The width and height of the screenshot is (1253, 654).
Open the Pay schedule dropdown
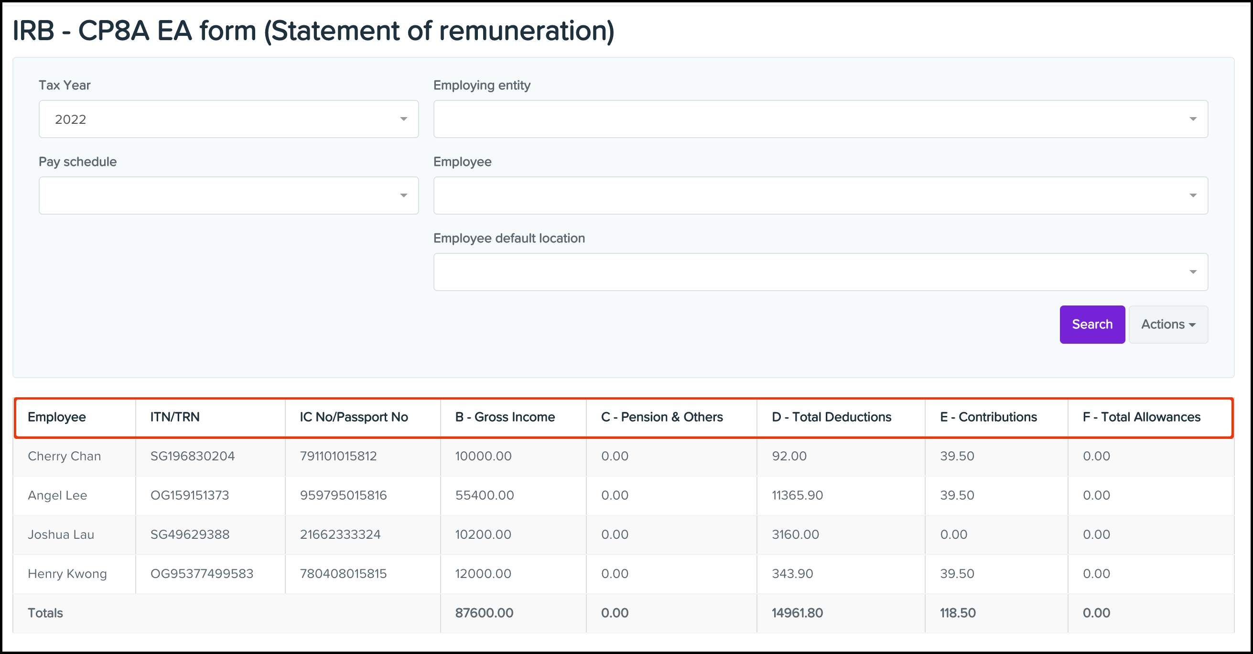pos(228,195)
